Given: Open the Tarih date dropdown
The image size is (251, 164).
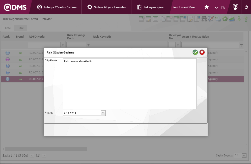Looking at the screenshot, I should 103,113.
